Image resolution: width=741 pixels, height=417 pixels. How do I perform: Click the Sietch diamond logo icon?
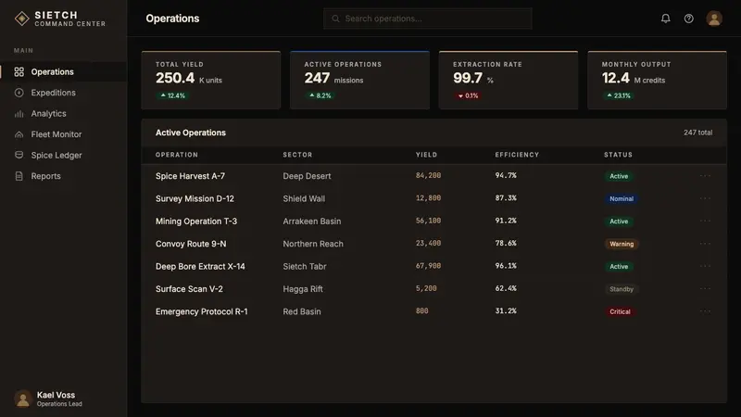pos(21,19)
